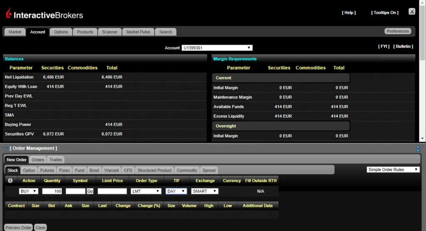Viewport: 426px width, 231px height.
Task: Click the Order Management header label
Action: pyautogui.click(x=33, y=148)
